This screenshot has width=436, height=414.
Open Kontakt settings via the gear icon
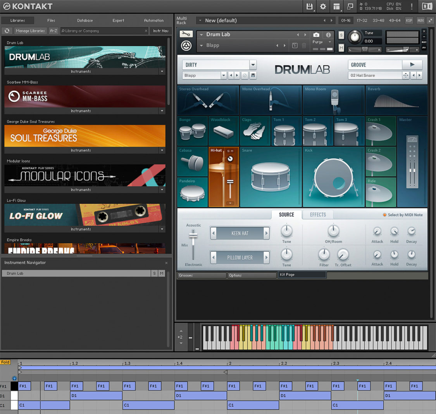(x=323, y=6)
